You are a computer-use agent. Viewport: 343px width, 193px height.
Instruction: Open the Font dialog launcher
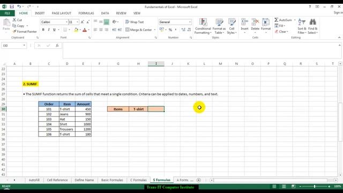coord(90,38)
